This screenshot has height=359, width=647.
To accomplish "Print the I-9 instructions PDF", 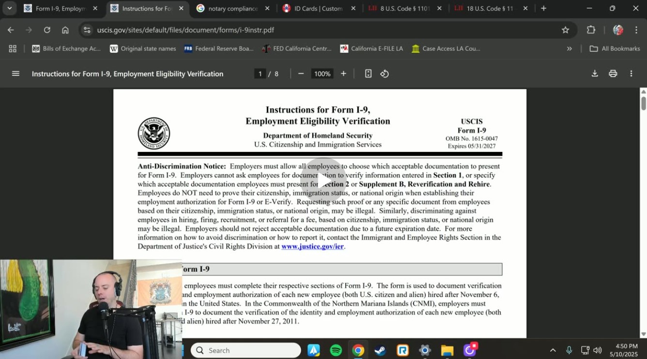I will point(613,74).
